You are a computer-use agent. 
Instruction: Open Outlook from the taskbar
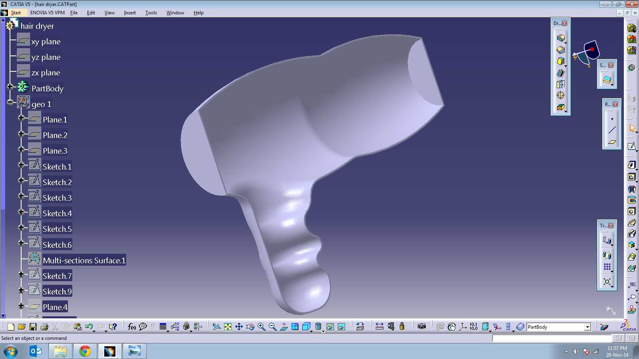pos(36,351)
